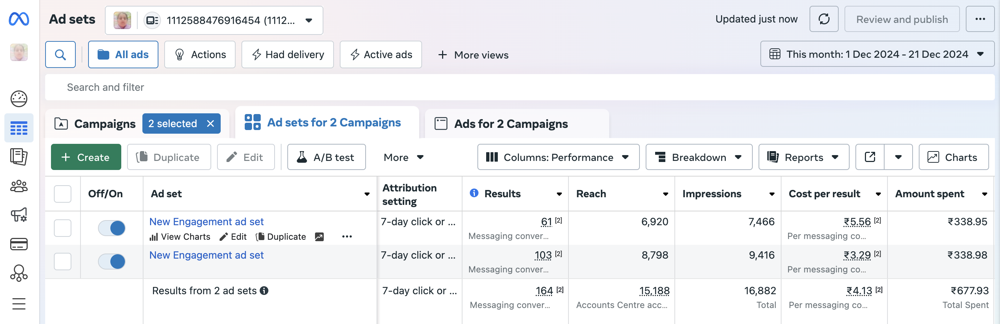The height and width of the screenshot is (324, 1000).
Task: Clear the 2 selected campaigns filter
Action: pos(210,124)
